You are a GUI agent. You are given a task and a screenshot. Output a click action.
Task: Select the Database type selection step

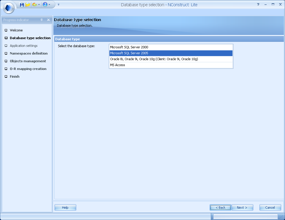[x=30, y=38]
